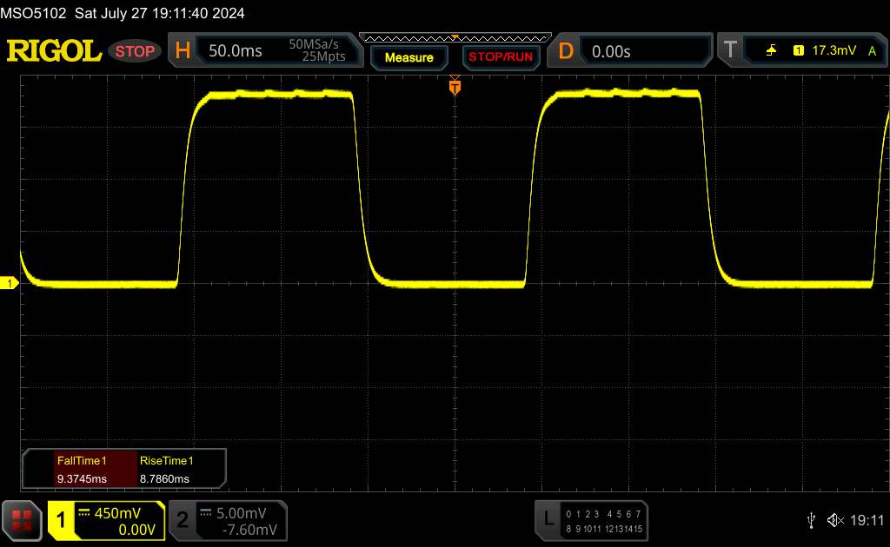The width and height of the screenshot is (890, 547).
Task: Open the 17.3mV trigger level setting
Action: pos(833,51)
